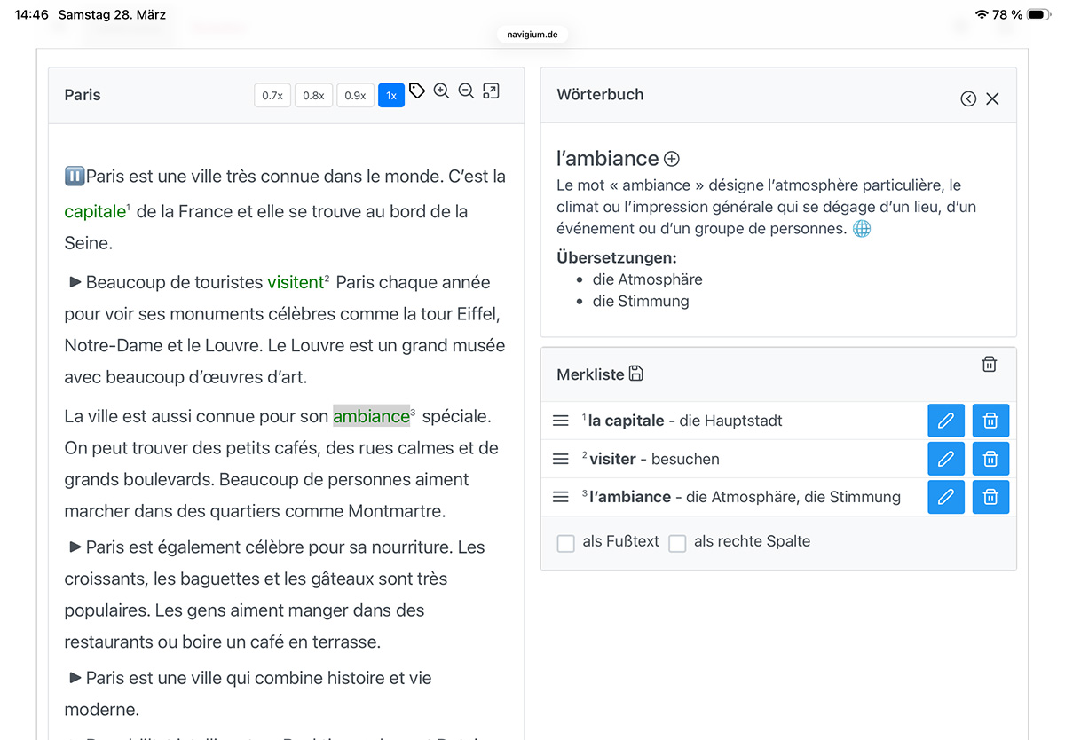
Task: Save the Merkliste with the disk icon
Action: [x=635, y=374]
